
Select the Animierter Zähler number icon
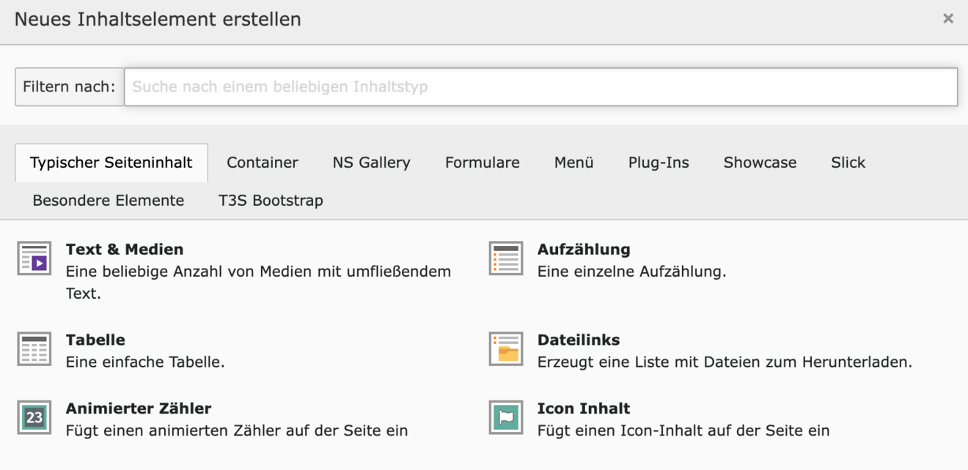pos(34,417)
